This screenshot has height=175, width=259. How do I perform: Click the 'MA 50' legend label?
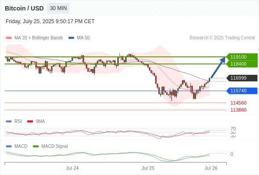click(x=83, y=38)
